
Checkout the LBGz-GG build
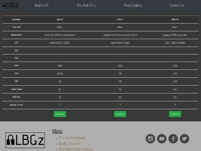pos(175,114)
